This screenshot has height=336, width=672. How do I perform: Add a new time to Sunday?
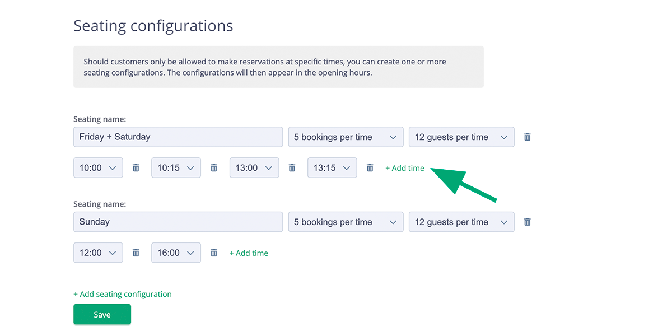coord(249,253)
